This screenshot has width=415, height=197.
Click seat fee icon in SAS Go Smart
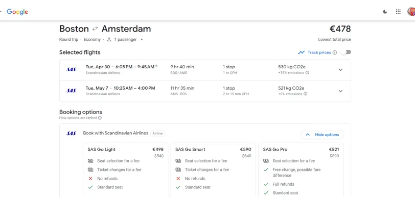tap(178, 161)
